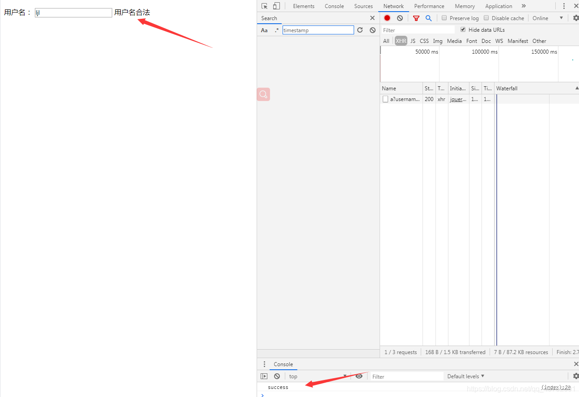This screenshot has width=579, height=397.
Task: Toggle the red filter funnel icon
Action: coord(416,18)
